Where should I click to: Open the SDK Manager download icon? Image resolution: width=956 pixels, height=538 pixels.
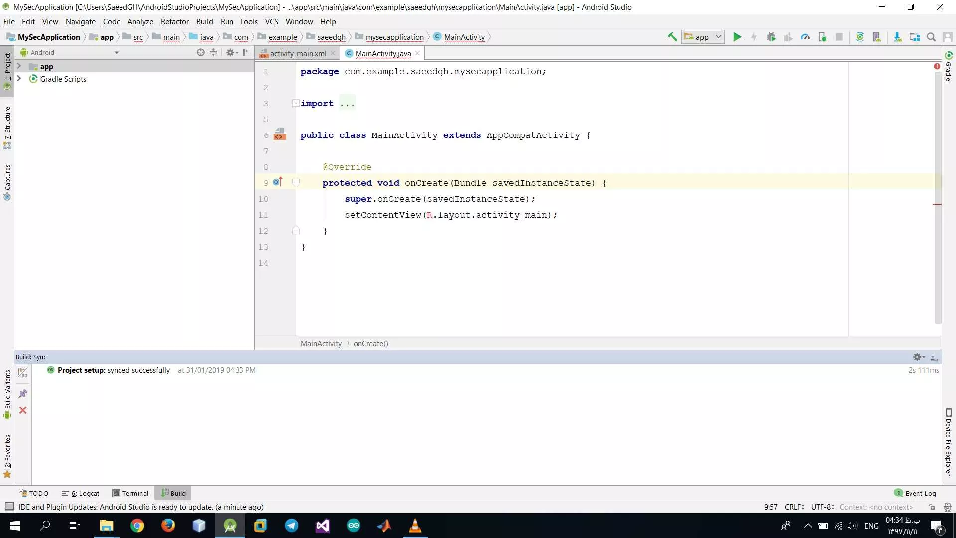point(898,37)
